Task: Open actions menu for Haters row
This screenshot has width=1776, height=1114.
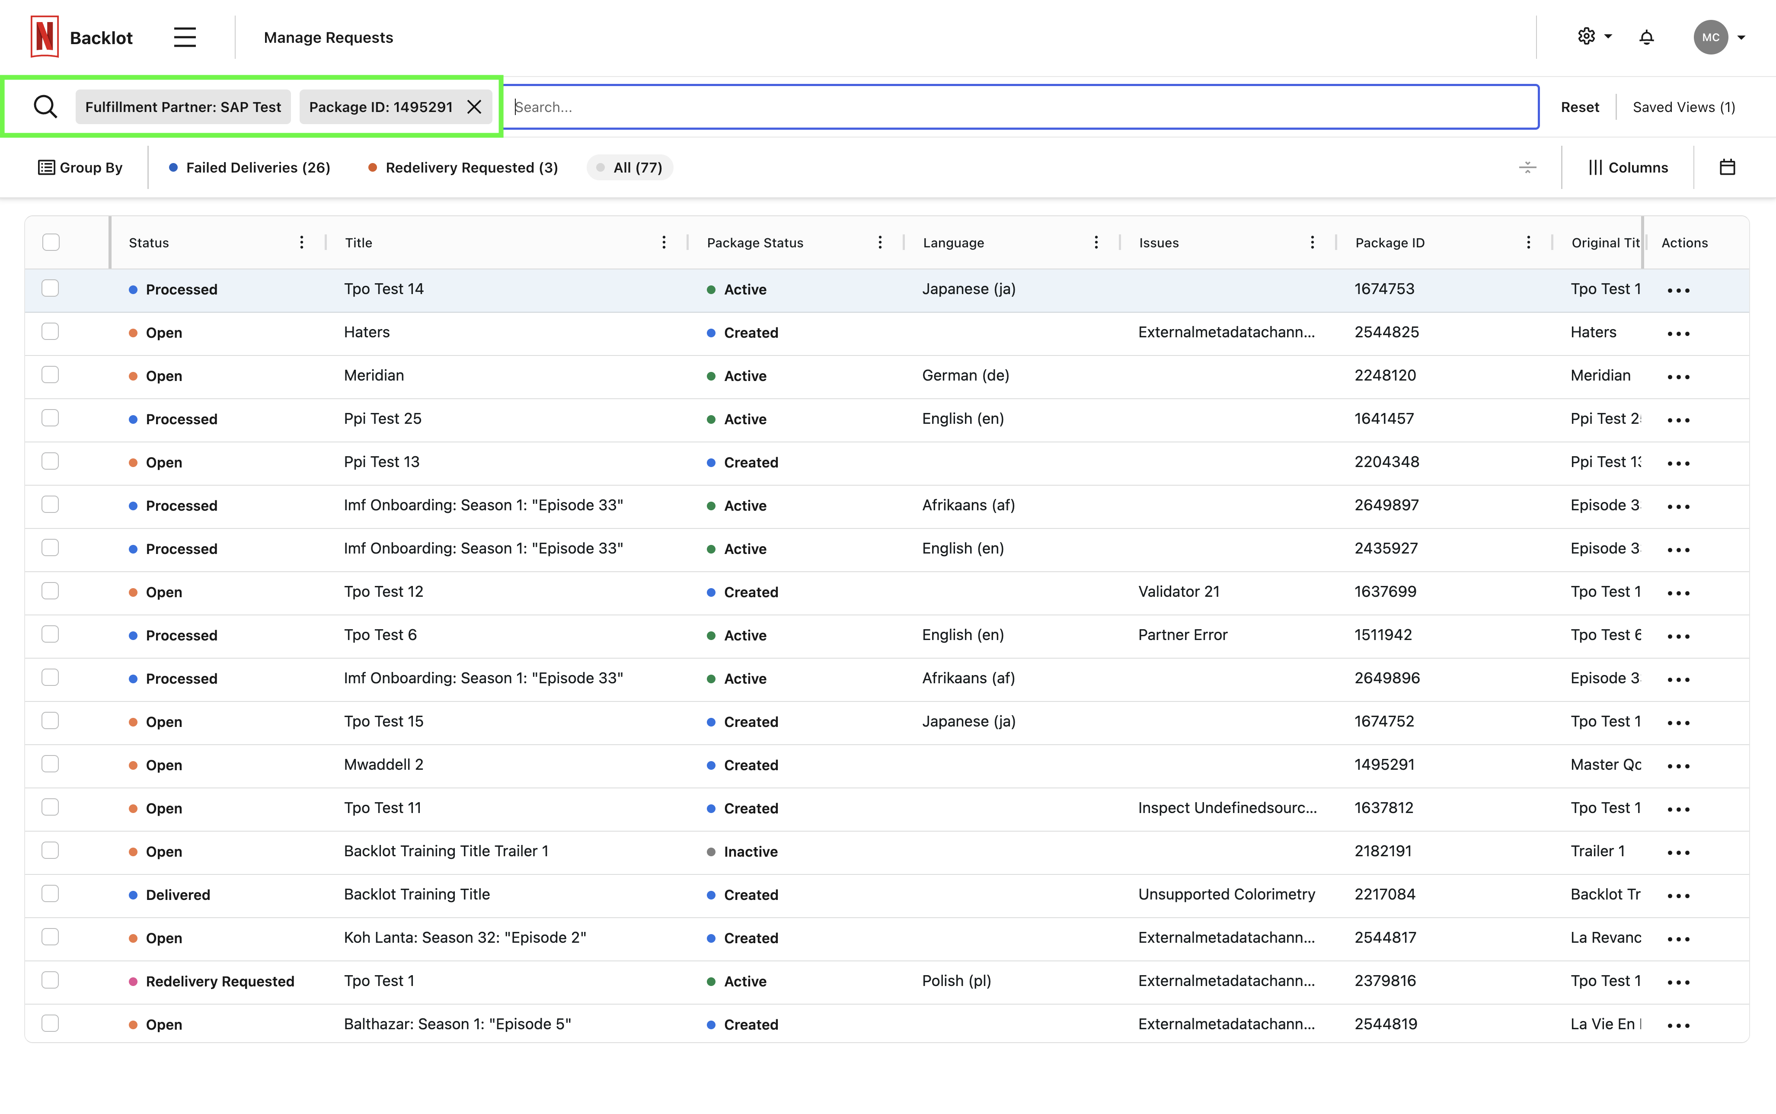Action: (1678, 333)
